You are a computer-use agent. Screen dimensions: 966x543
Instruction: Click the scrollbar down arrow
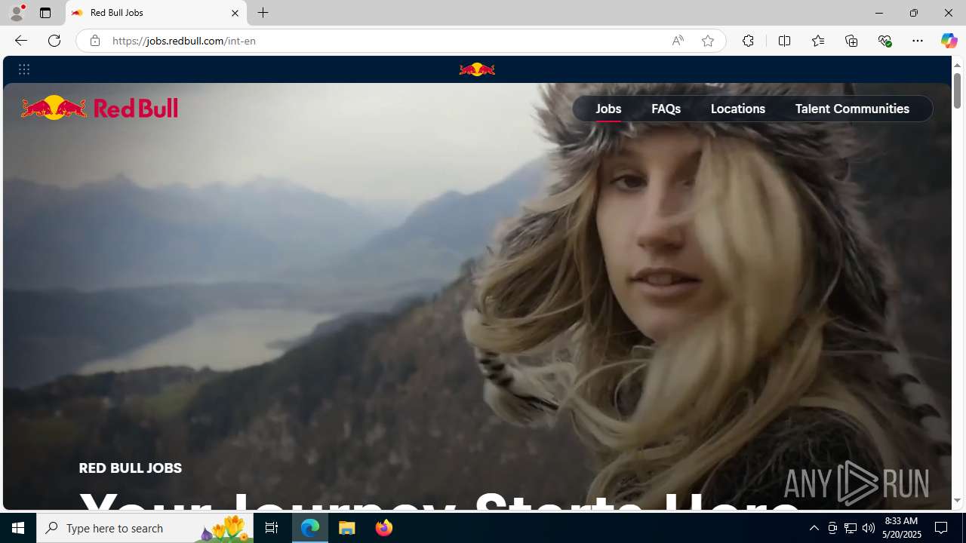pos(957,500)
